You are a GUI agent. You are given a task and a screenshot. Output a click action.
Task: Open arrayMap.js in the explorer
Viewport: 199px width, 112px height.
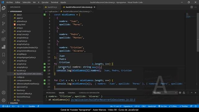pyautogui.click(x=21, y=54)
